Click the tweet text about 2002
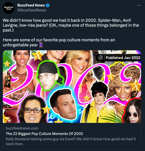This screenshot has height=151, width=145. 71,25
